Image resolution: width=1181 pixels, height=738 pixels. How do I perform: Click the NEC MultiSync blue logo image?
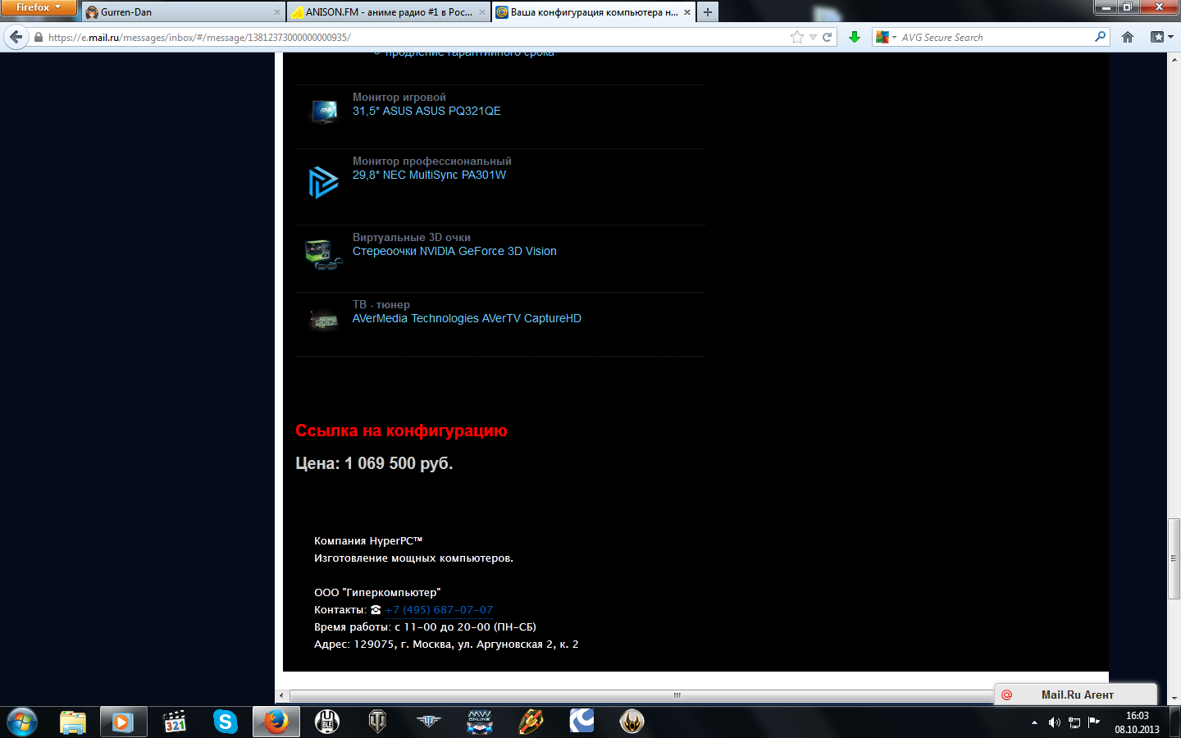pyautogui.click(x=323, y=182)
